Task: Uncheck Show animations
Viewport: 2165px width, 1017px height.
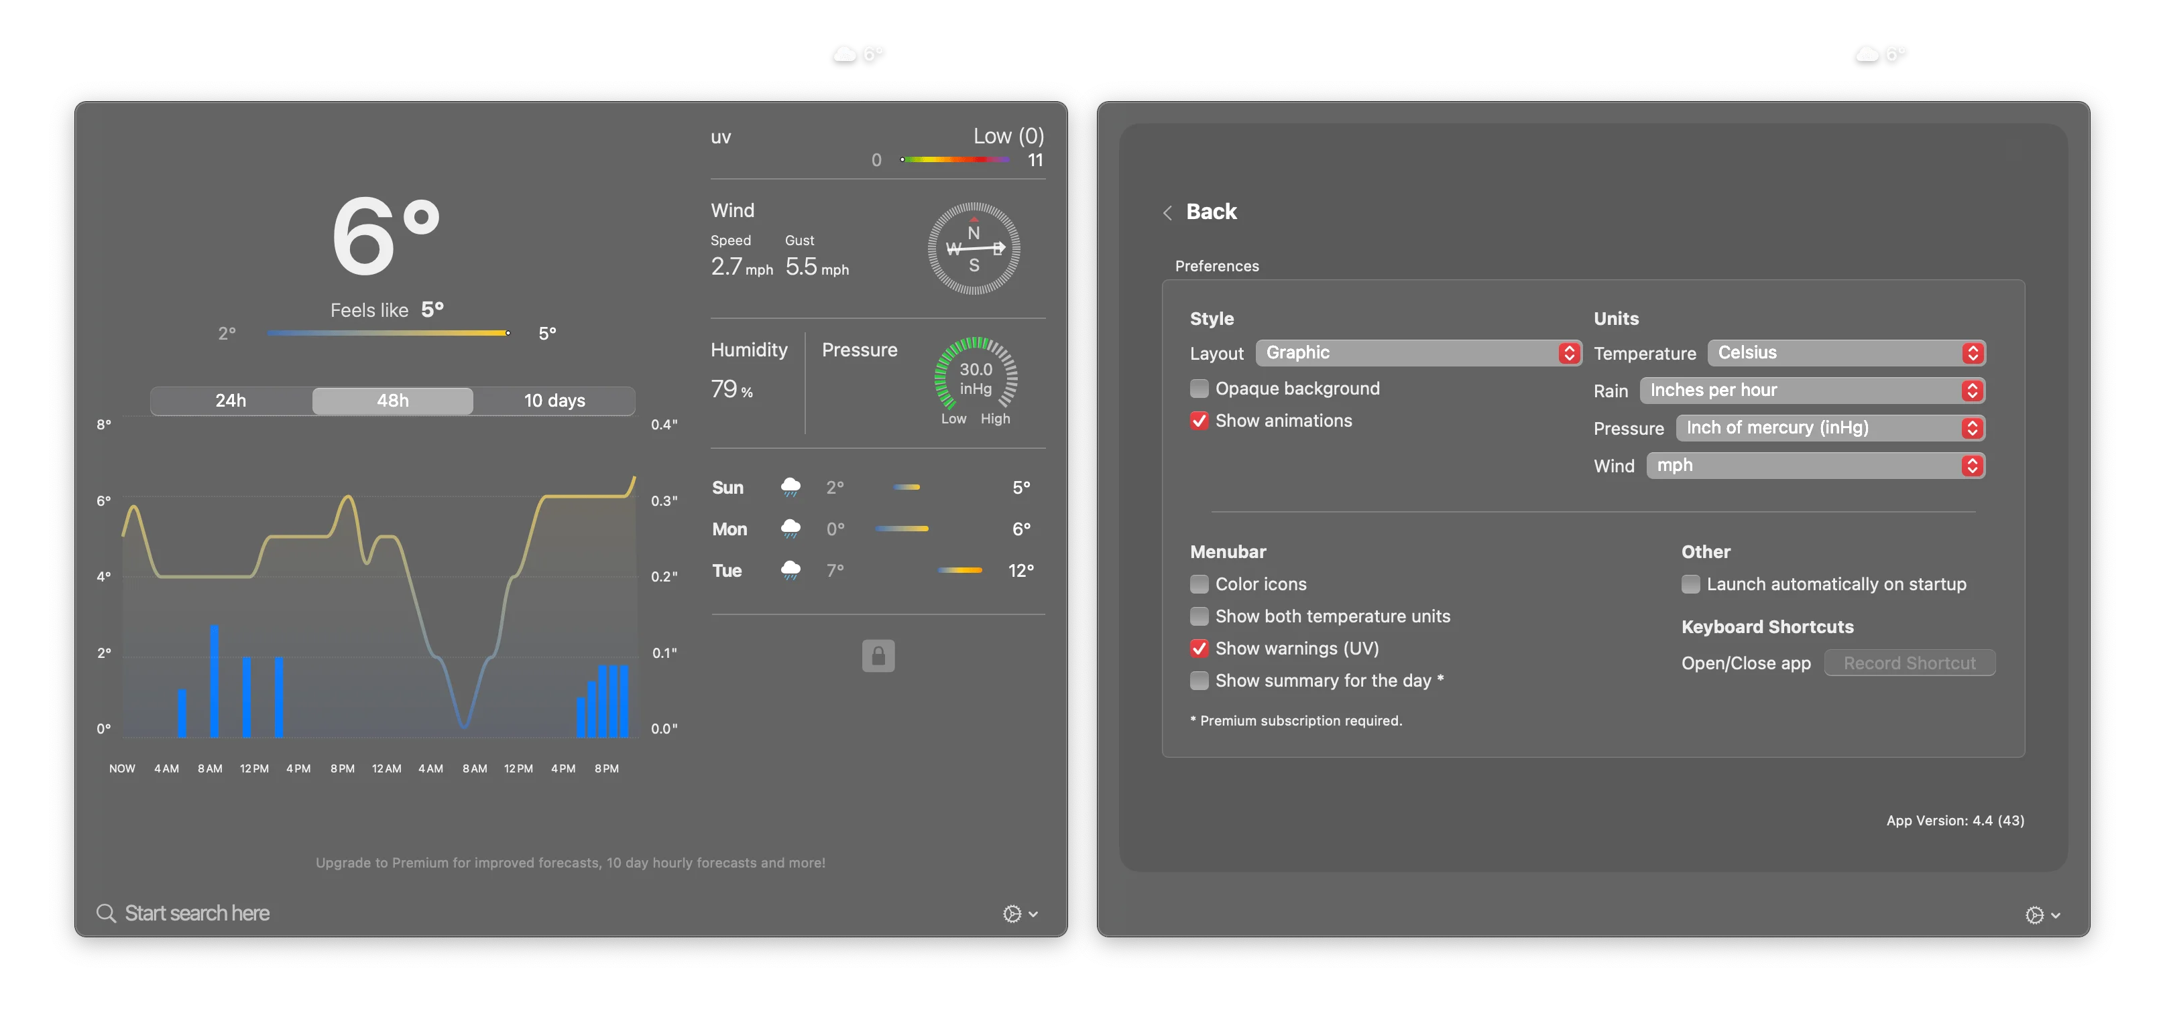Action: coord(1199,421)
